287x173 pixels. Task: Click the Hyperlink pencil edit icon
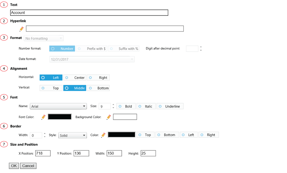[x=22, y=29]
